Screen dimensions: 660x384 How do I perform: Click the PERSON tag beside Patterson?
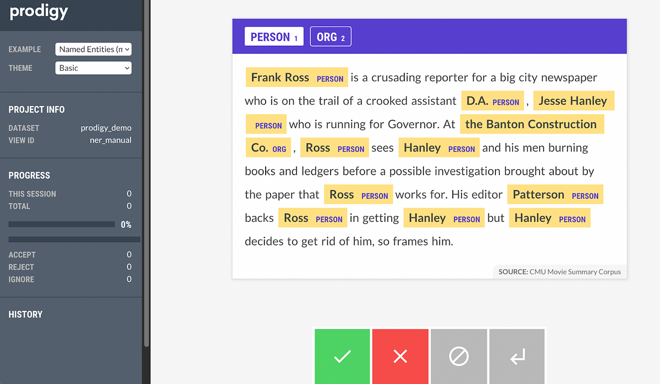click(585, 196)
